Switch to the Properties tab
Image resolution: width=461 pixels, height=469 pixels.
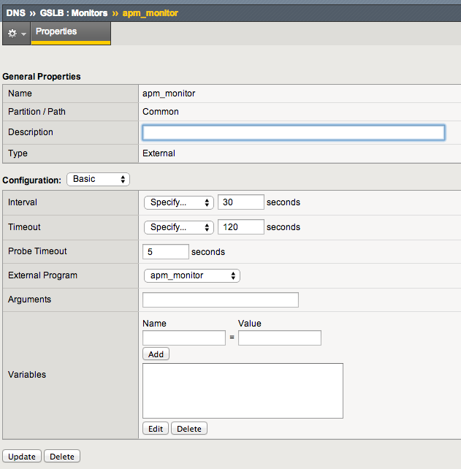point(56,32)
